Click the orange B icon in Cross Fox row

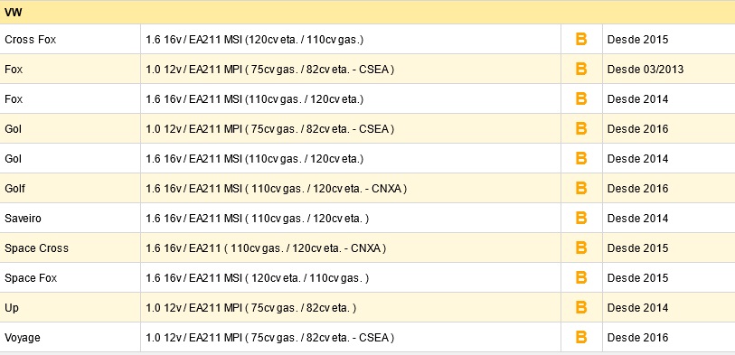580,40
